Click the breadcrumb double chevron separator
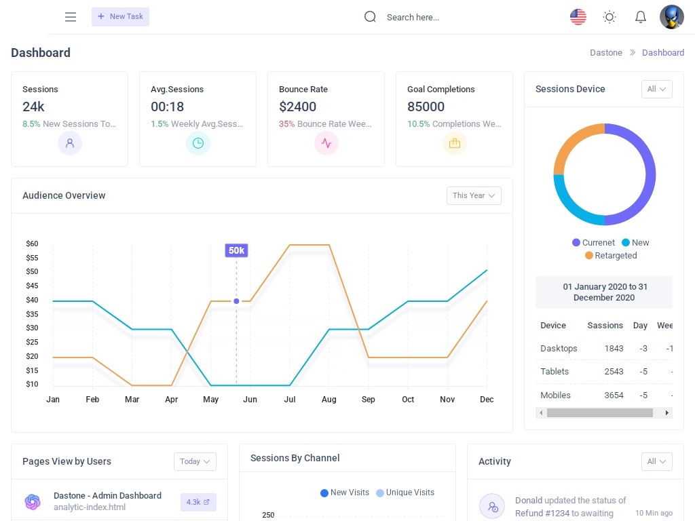The width and height of the screenshot is (695, 521). pos(633,52)
